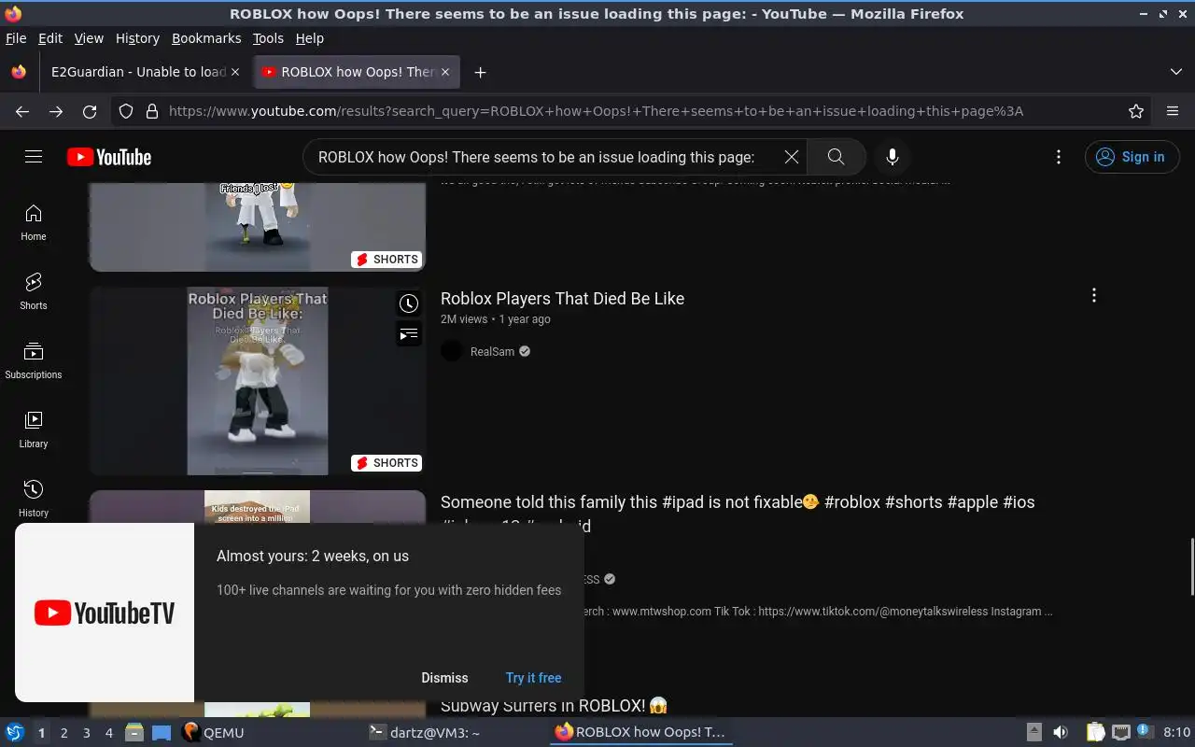Click the magnifier search button
The height and width of the screenshot is (747, 1195).
click(x=836, y=157)
